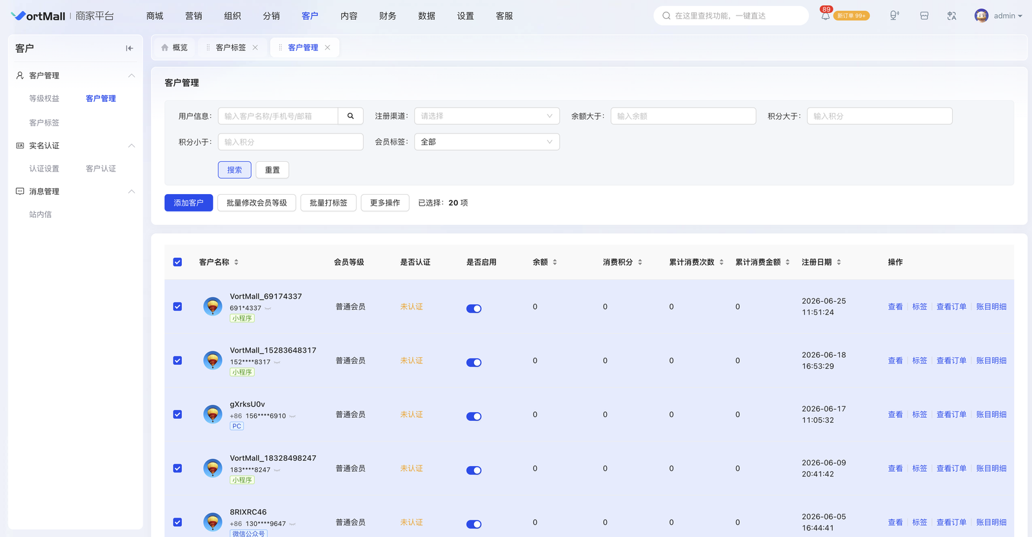Click the storefront icon in top bar
Viewport: 1032px width, 537px height.
click(x=924, y=16)
